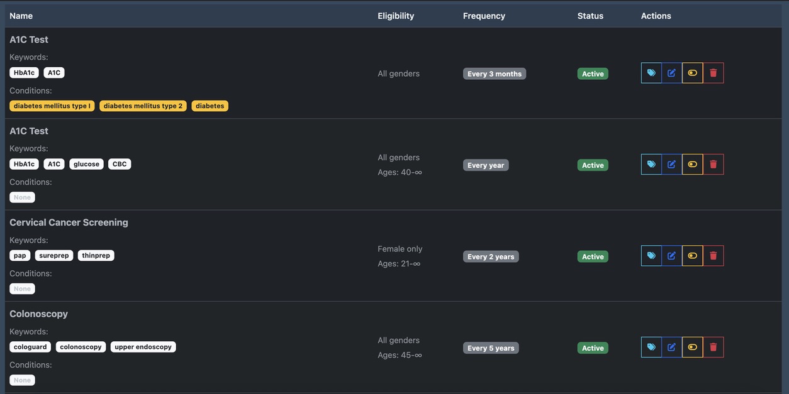Click the tag icon for Cervical Cancer Screening
Image resolution: width=789 pixels, height=394 pixels.
coord(651,256)
